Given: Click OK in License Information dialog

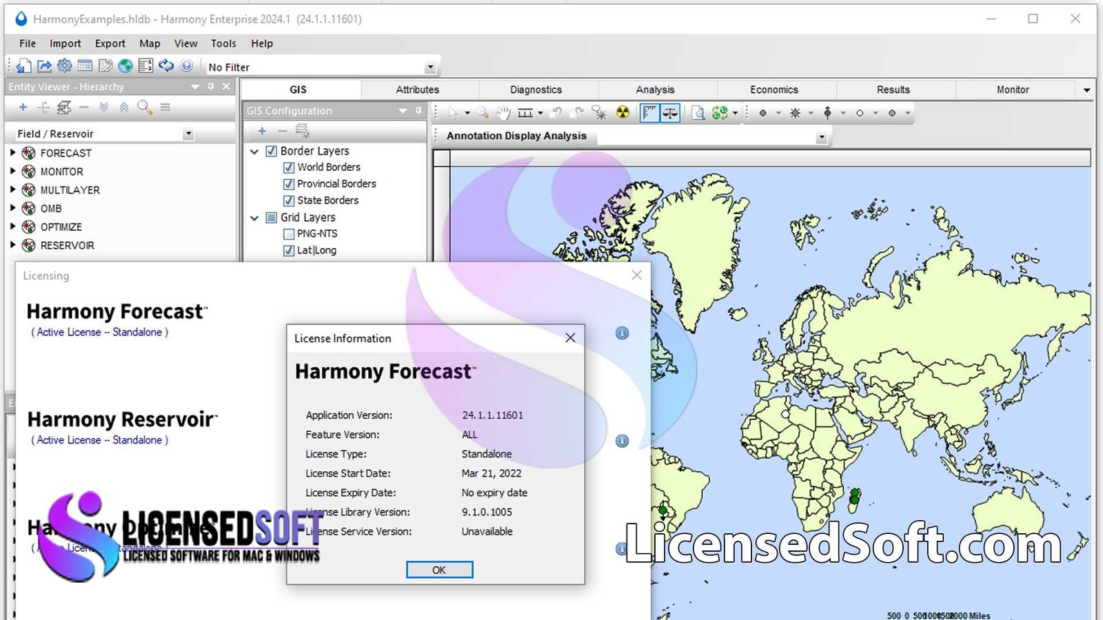Looking at the screenshot, I should 439,570.
